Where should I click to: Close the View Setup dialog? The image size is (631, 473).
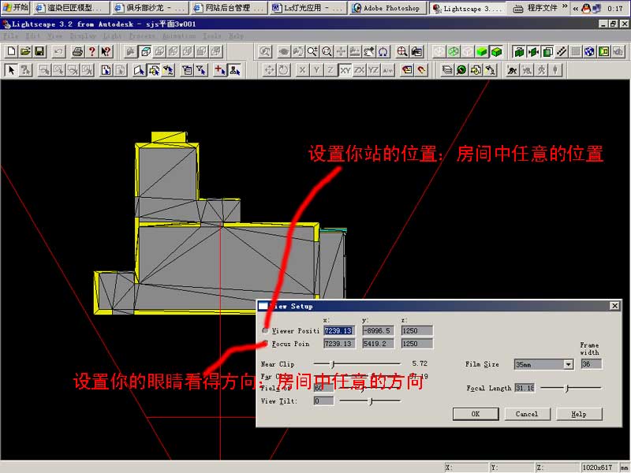615,306
